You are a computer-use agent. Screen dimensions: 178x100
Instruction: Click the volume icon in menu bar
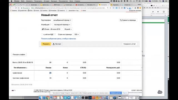(140, 1)
